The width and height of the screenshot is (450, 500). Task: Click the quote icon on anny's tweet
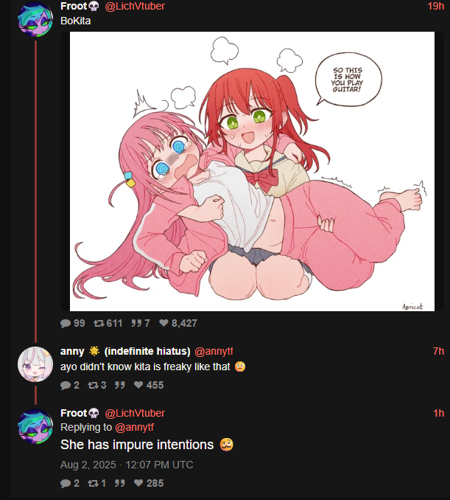point(120,385)
